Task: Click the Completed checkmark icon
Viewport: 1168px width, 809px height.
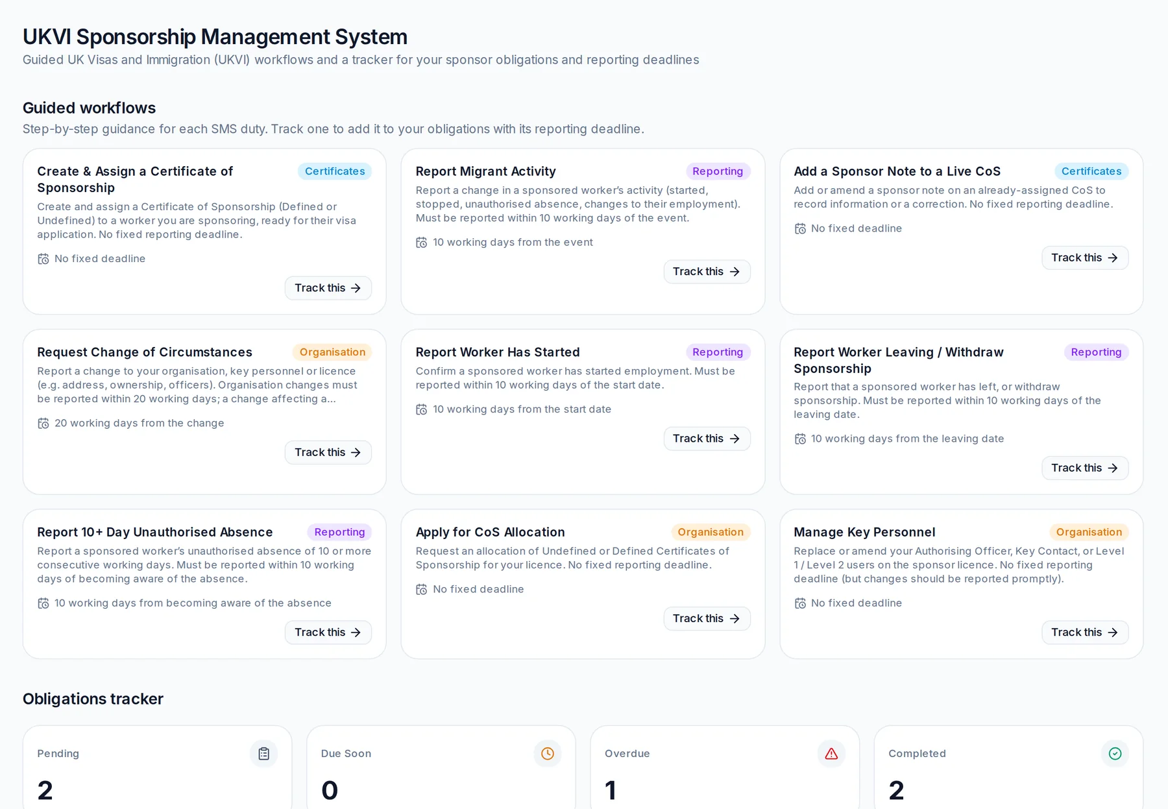Action: pyautogui.click(x=1115, y=753)
